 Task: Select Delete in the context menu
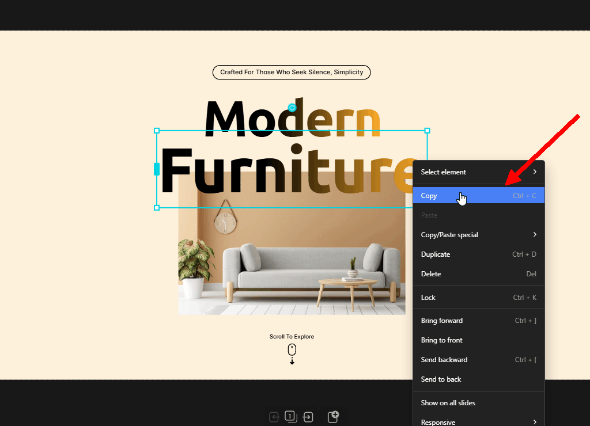479,273
